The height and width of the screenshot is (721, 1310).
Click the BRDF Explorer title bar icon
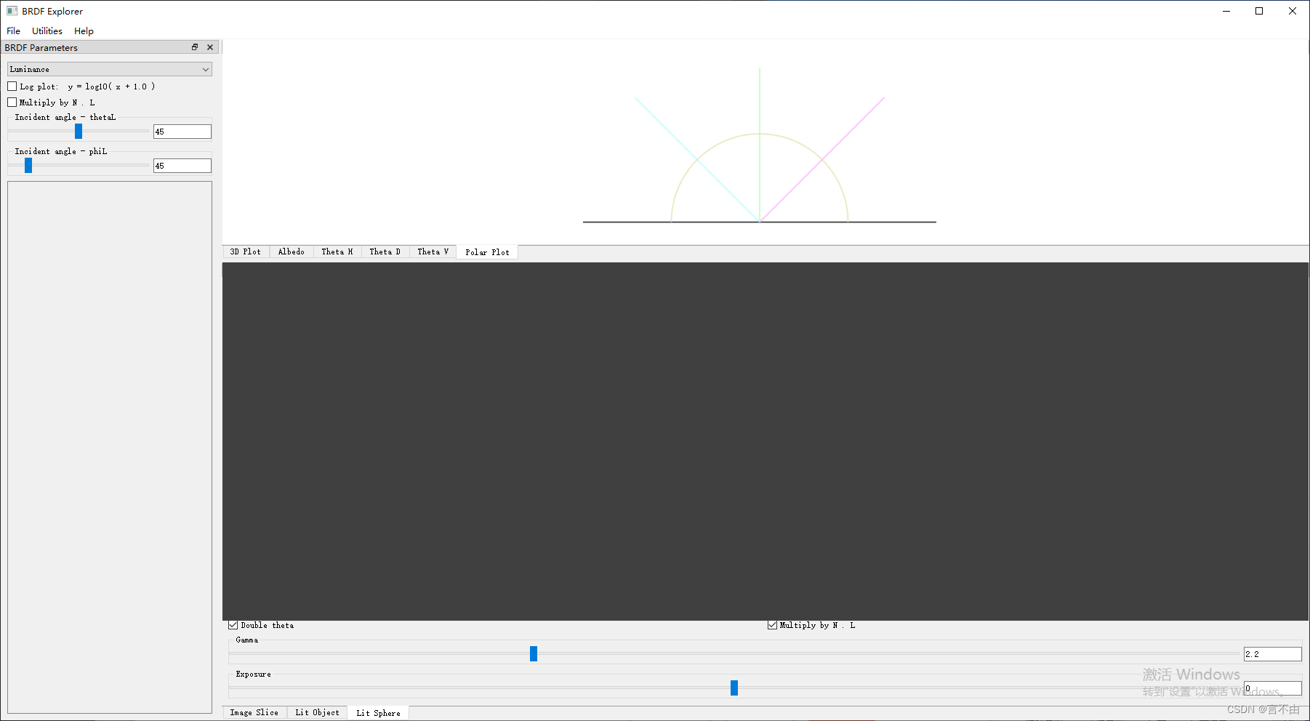point(11,11)
